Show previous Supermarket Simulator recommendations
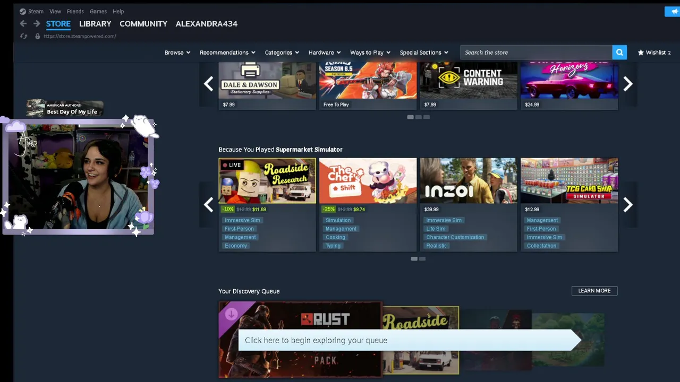 [208, 204]
